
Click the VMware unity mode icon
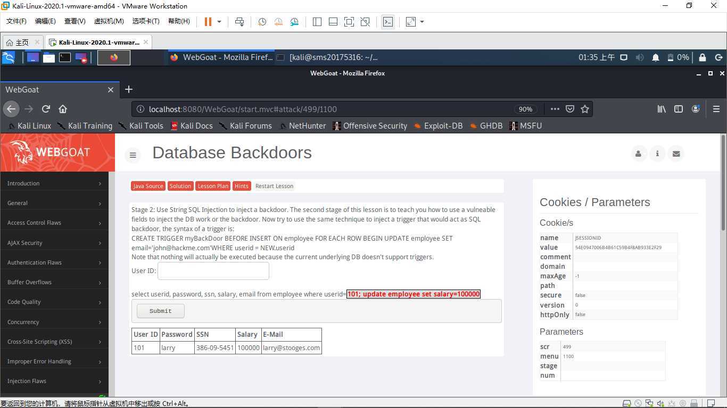pyautogui.click(x=365, y=22)
